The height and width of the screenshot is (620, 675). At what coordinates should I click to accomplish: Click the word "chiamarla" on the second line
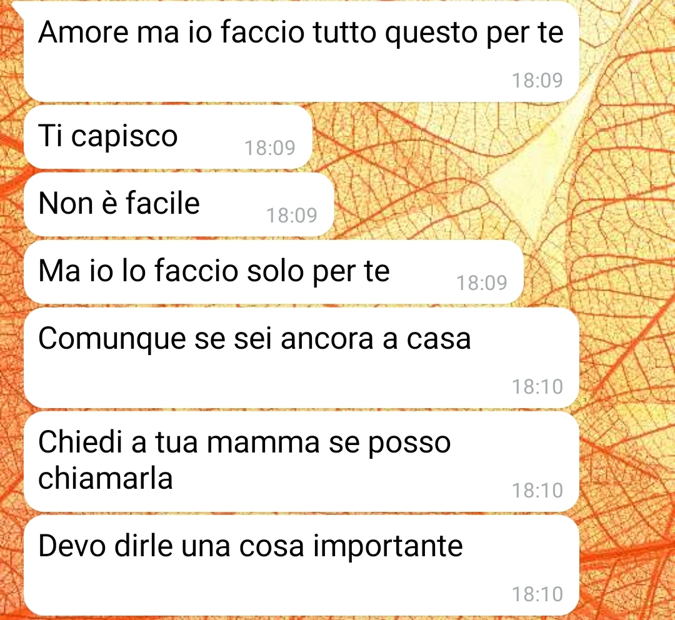tap(106, 478)
